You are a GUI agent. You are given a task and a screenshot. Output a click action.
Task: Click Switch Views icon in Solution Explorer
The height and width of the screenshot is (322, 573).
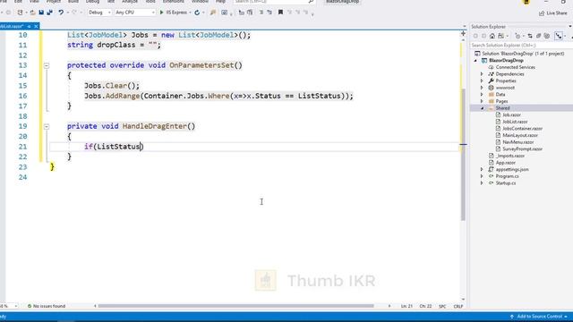point(501,36)
